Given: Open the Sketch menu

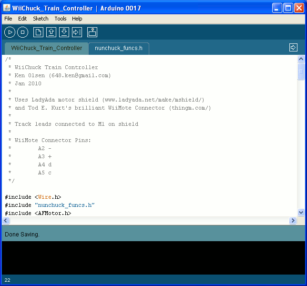Looking at the screenshot, I should pos(41,19).
